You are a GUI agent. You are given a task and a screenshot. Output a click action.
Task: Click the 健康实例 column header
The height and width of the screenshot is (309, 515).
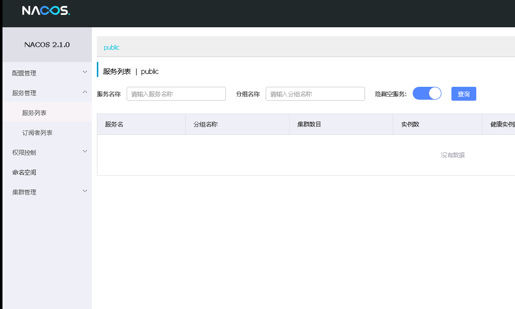[499, 124]
